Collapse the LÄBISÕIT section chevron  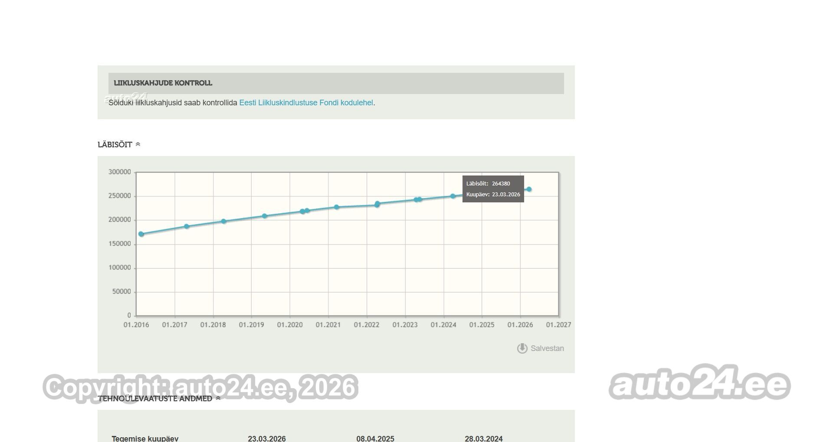coord(138,144)
